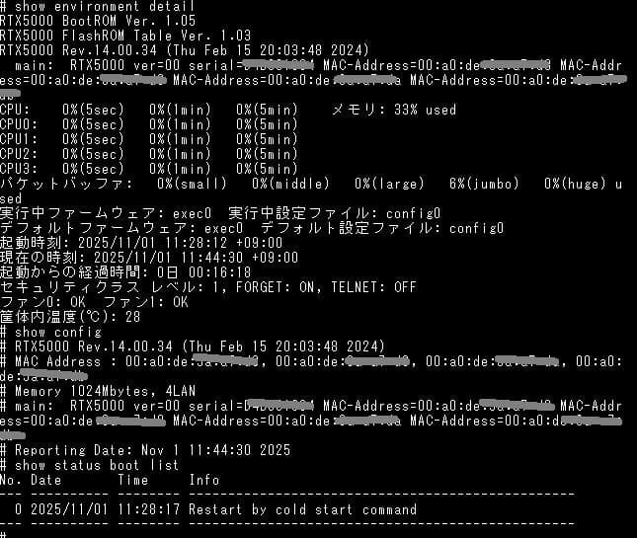Screen dimensions: 637x538
Task: Click the 'Restart by cold start command' entry
Action: click(x=302, y=509)
